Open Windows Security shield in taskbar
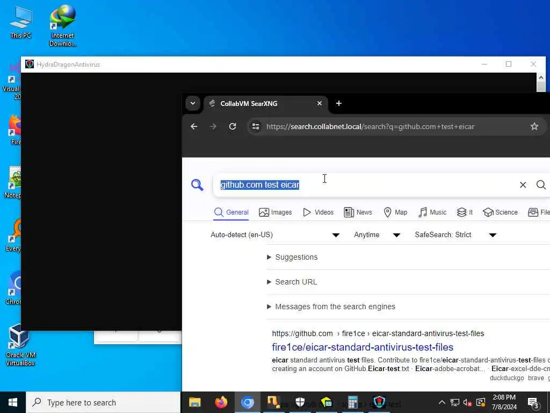 (x=300, y=402)
